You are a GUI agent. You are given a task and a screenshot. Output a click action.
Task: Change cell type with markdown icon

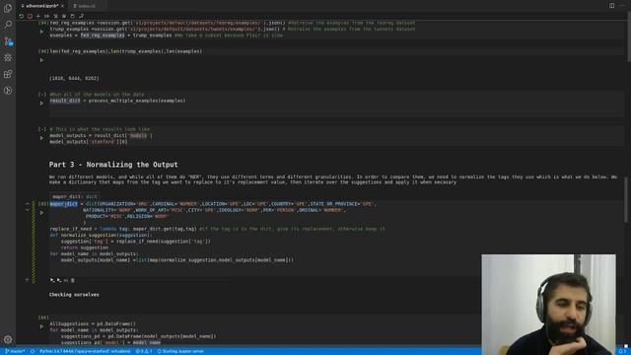pyautogui.click(x=66, y=280)
